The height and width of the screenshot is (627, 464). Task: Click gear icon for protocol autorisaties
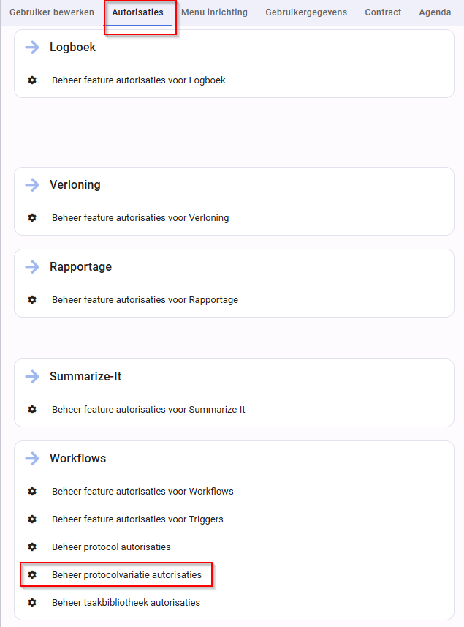(32, 547)
